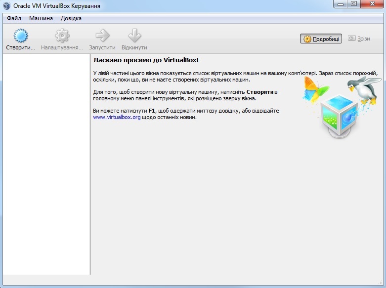Click the Відкинути down-arrow icon
Screen dimensions: 386x288
point(134,36)
